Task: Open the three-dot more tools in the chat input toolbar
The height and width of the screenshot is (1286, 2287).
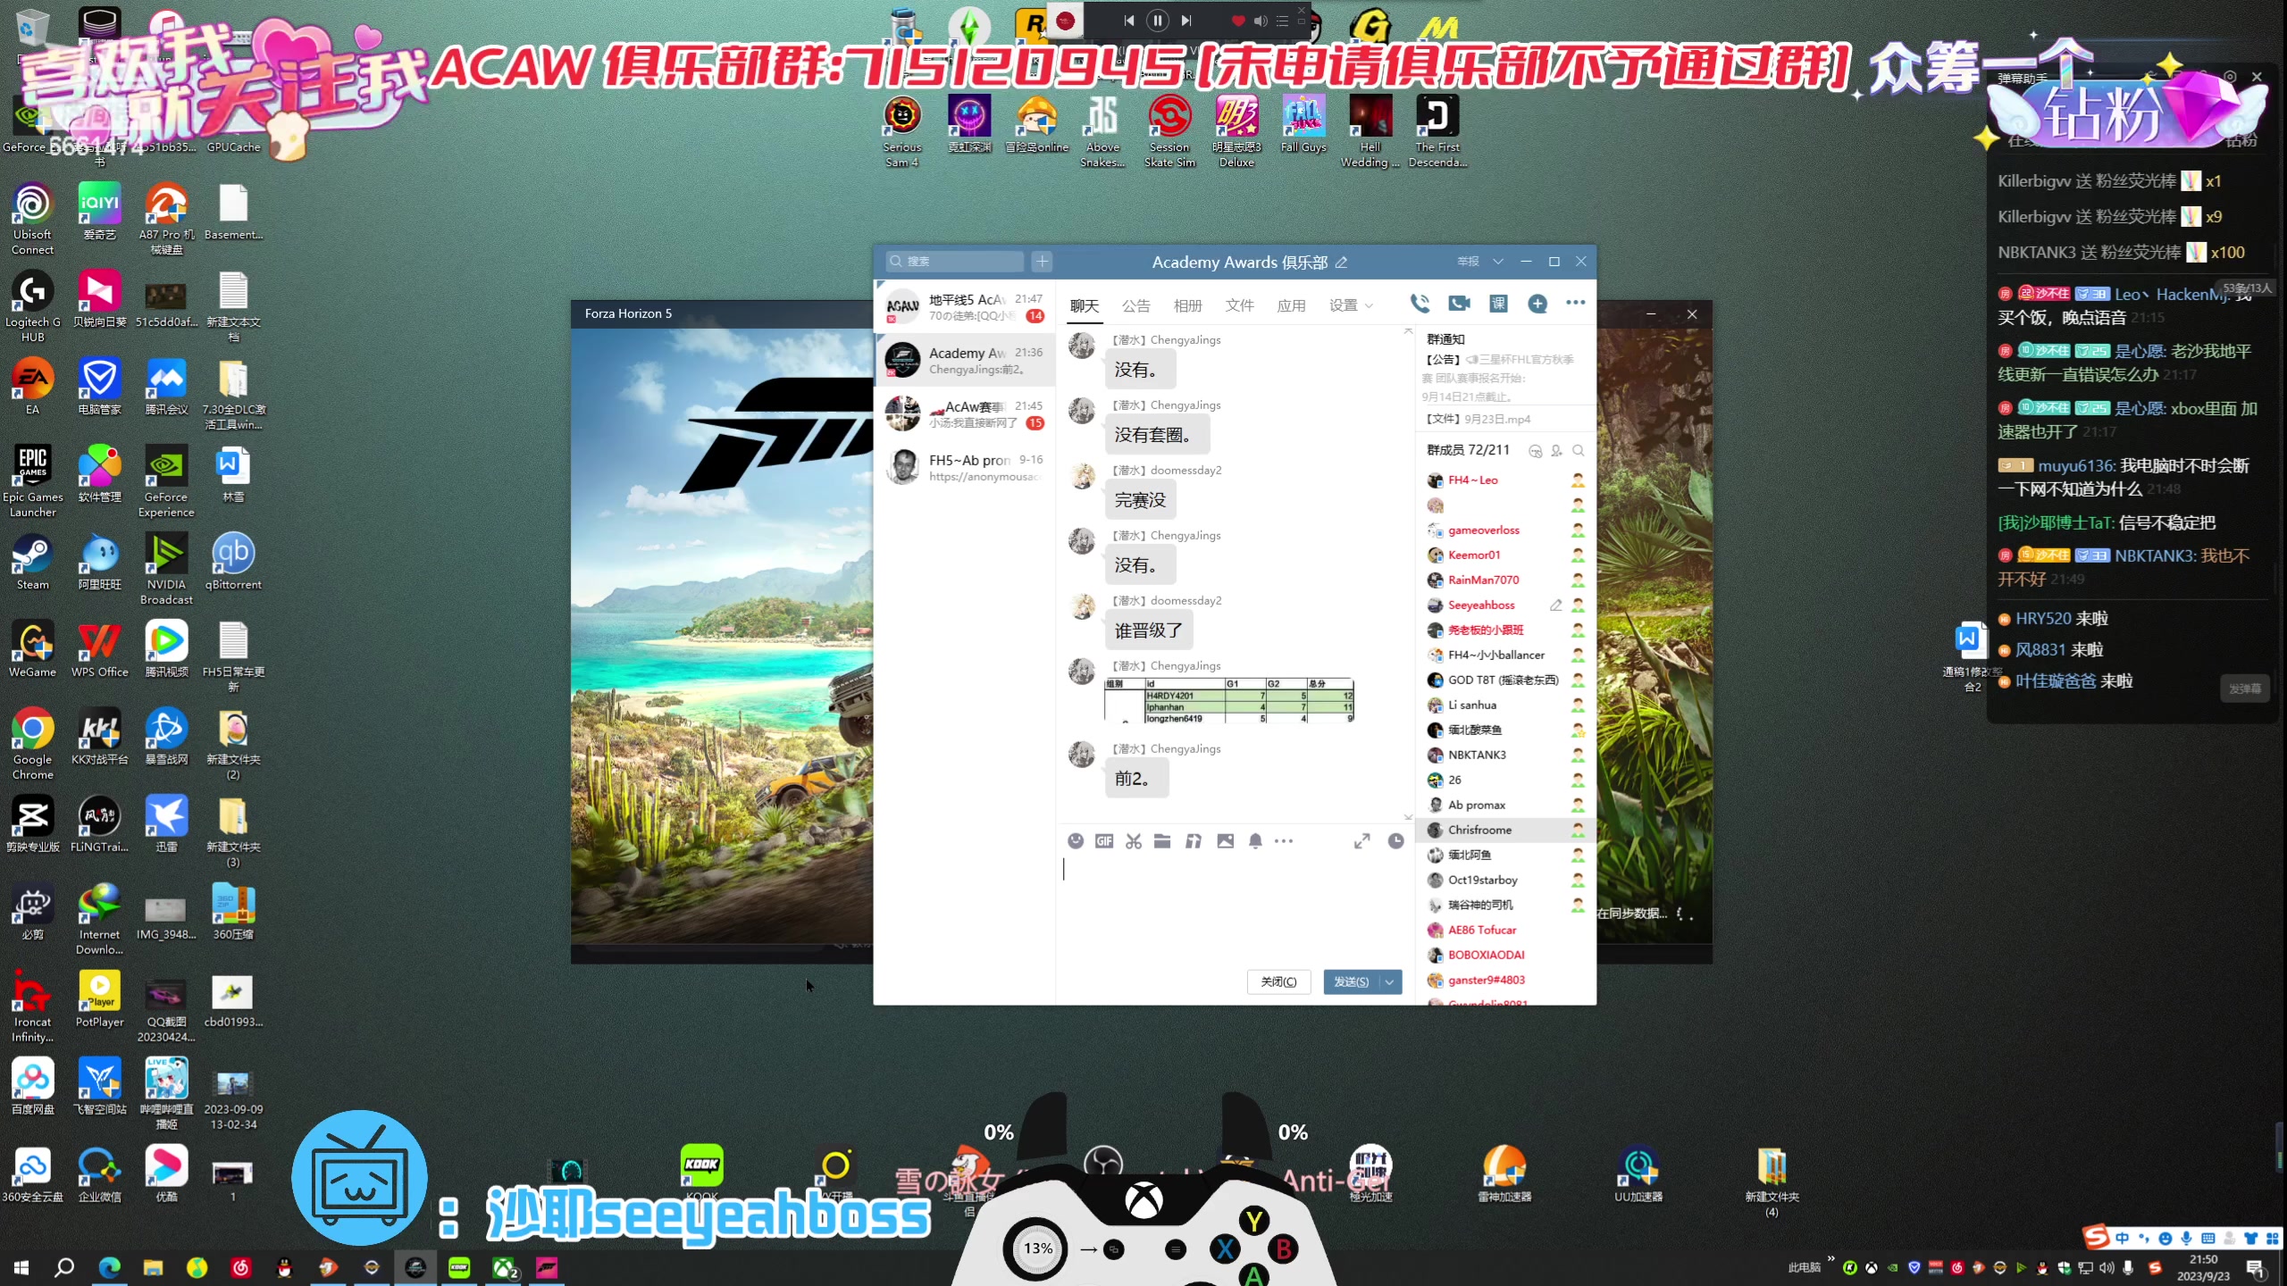Action: [x=1284, y=841]
